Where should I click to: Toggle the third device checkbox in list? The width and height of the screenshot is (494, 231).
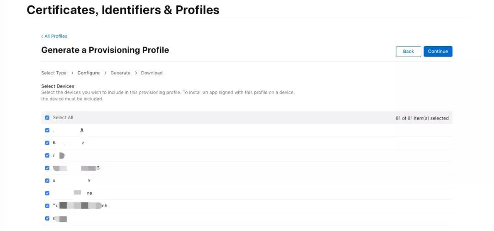click(x=47, y=155)
